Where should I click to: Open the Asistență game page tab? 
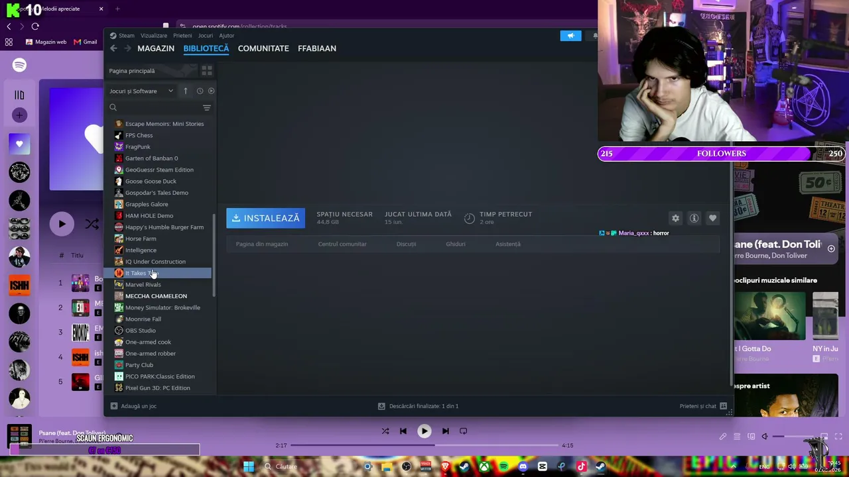click(x=508, y=244)
